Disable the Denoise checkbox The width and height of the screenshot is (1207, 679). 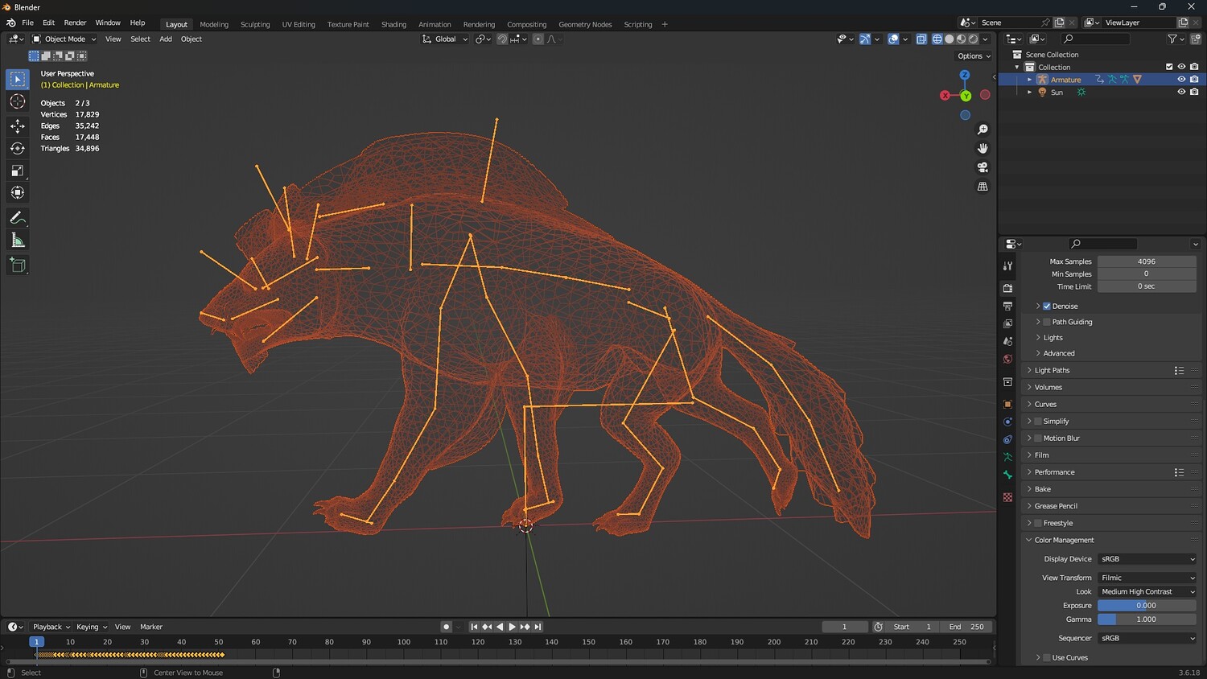point(1047,307)
